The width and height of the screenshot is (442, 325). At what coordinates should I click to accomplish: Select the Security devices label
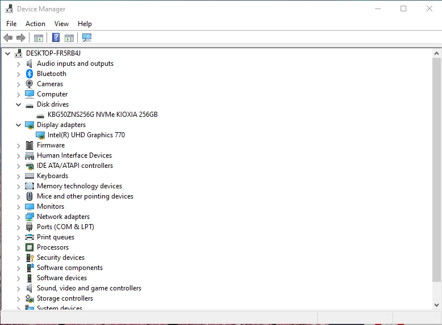coord(61,258)
